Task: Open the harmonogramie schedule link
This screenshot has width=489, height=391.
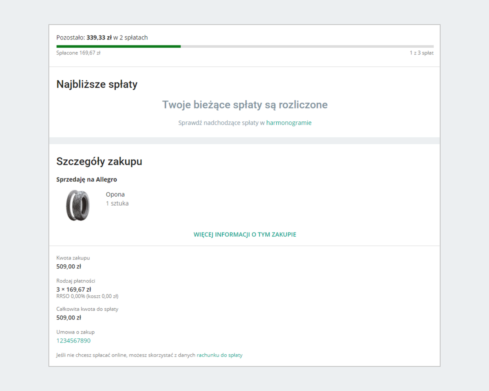Action: [x=289, y=123]
